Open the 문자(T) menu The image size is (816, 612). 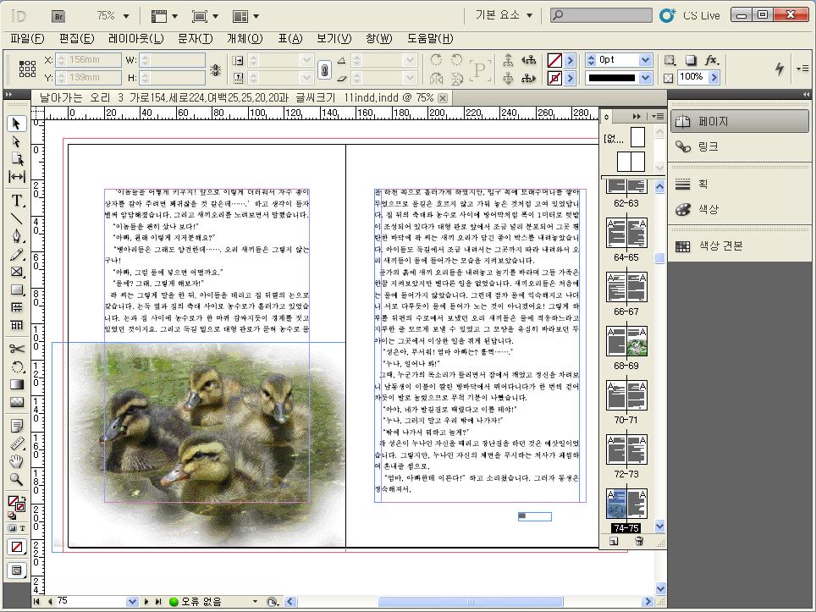[x=195, y=38]
